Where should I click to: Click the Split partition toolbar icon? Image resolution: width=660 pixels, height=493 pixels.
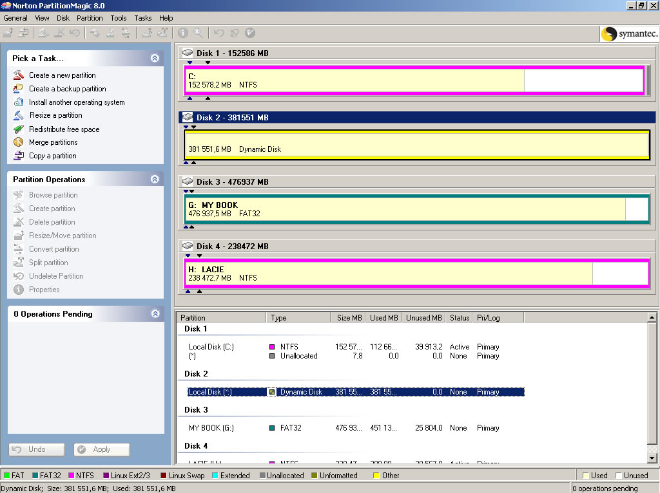coord(162,32)
